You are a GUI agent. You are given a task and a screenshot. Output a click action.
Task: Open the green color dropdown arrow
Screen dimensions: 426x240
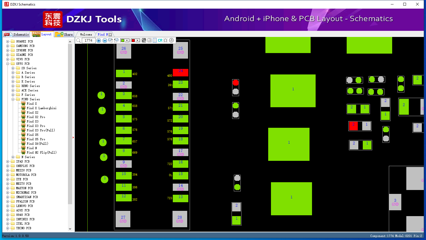[127, 41]
